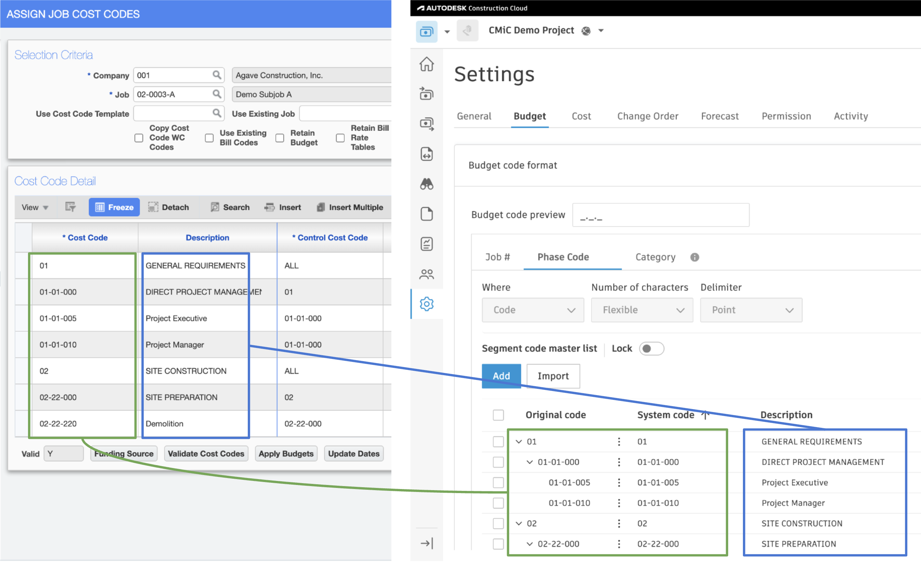
Task: Click the Cost Code Template search magnifier
Action: tap(217, 113)
